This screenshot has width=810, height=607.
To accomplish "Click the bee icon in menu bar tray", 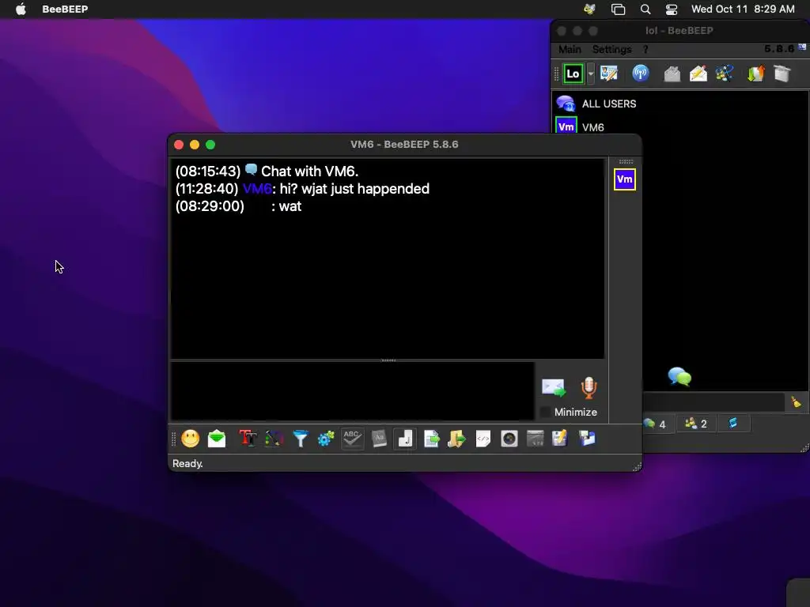I will pos(589,9).
